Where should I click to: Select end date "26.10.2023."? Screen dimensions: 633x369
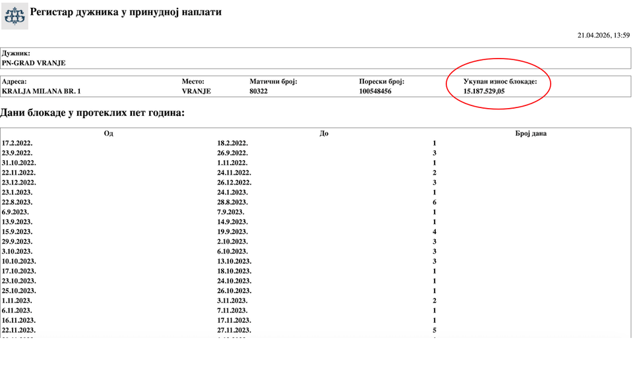click(x=234, y=291)
